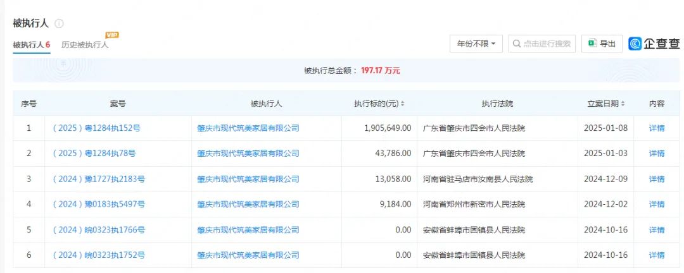View 详情 for the 2024-12-09 case
The height and width of the screenshot is (273, 684).
(657, 179)
